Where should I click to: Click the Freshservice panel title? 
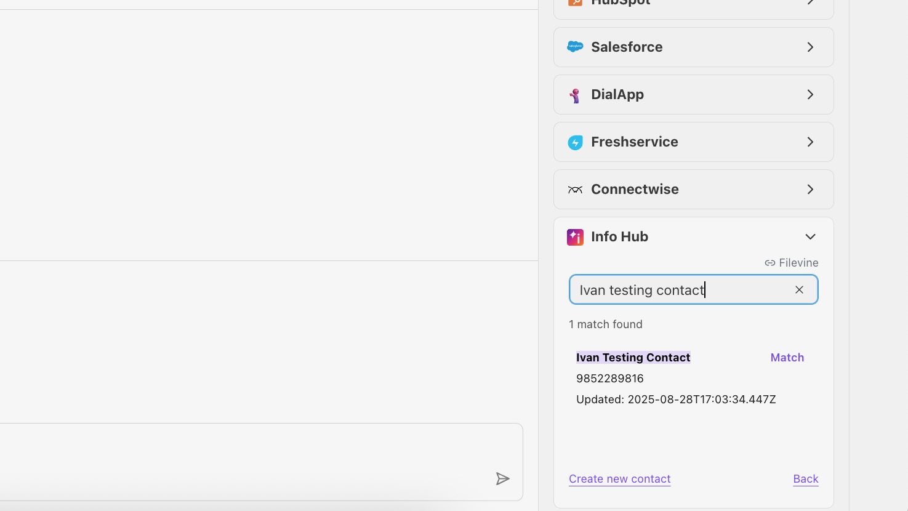point(634,142)
